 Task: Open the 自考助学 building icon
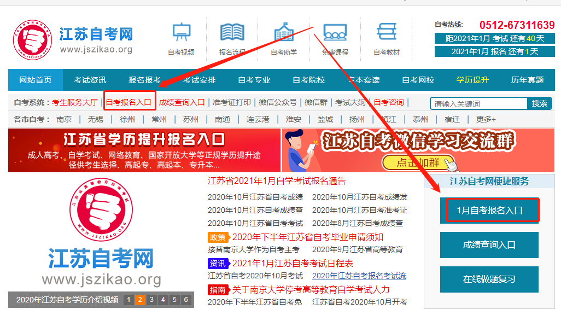pos(284,33)
